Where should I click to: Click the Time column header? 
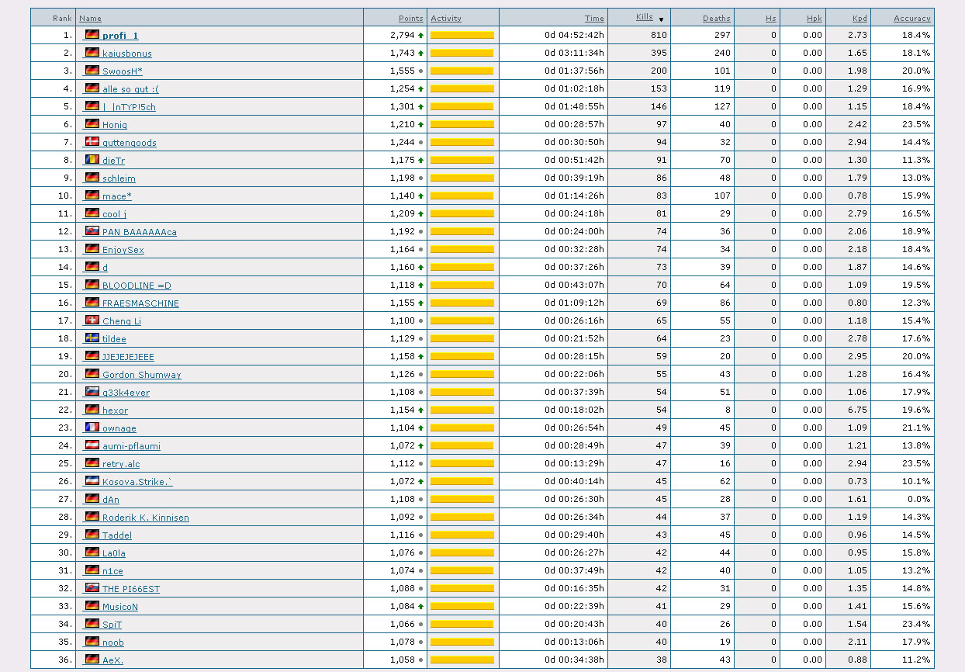coord(594,18)
